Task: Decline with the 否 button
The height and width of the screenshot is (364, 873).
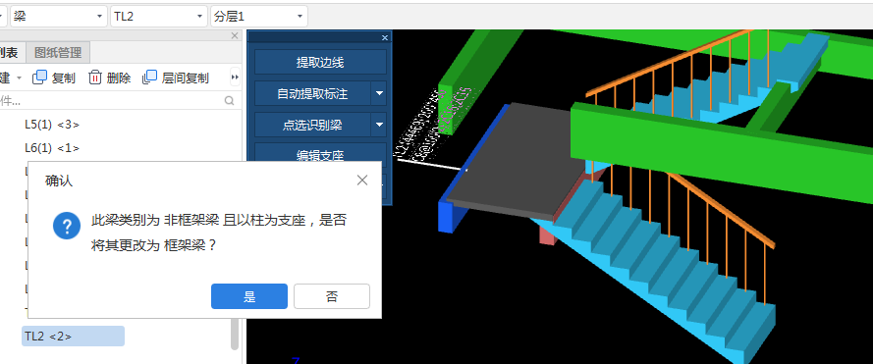Action: (332, 296)
